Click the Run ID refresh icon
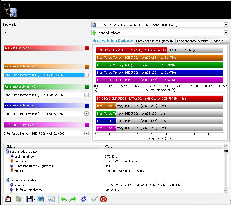 (x=12, y=185)
